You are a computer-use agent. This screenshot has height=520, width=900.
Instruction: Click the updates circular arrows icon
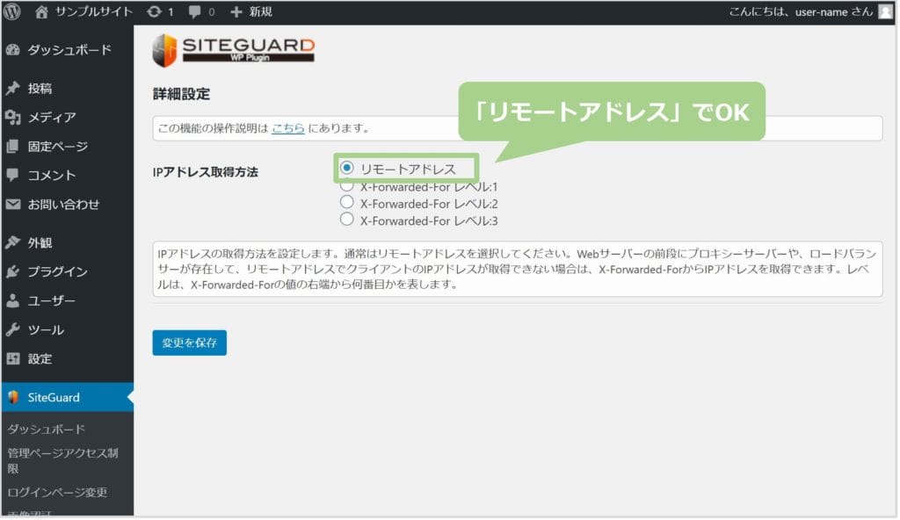(x=155, y=11)
